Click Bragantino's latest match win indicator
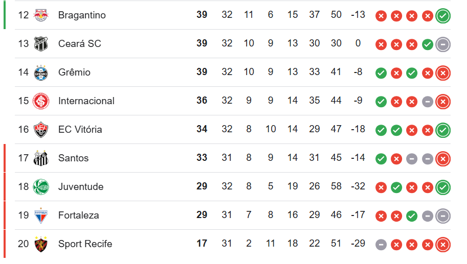This screenshot has height=264, width=467. click(x=443, y=16)
